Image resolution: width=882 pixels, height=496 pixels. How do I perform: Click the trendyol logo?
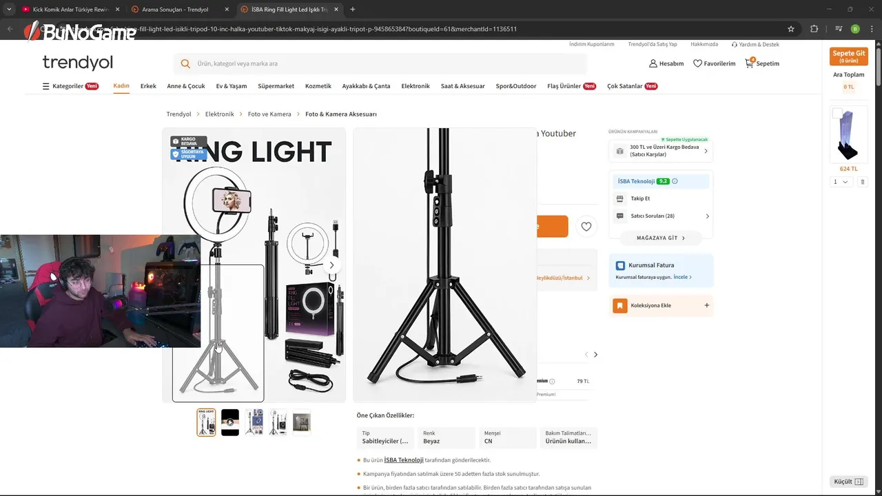pyautogui.click(x=77, y=62)
